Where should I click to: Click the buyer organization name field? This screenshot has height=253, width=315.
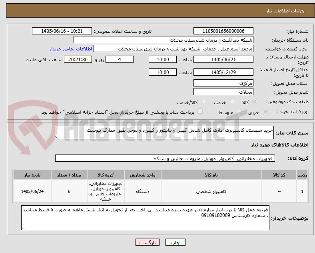163,40
